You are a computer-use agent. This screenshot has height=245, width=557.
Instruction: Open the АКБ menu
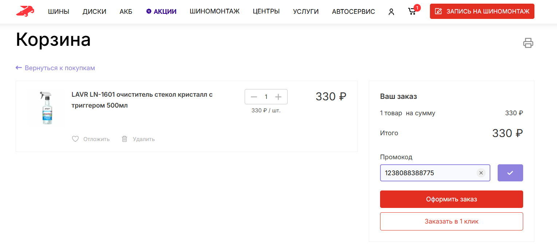pos(126,12)
